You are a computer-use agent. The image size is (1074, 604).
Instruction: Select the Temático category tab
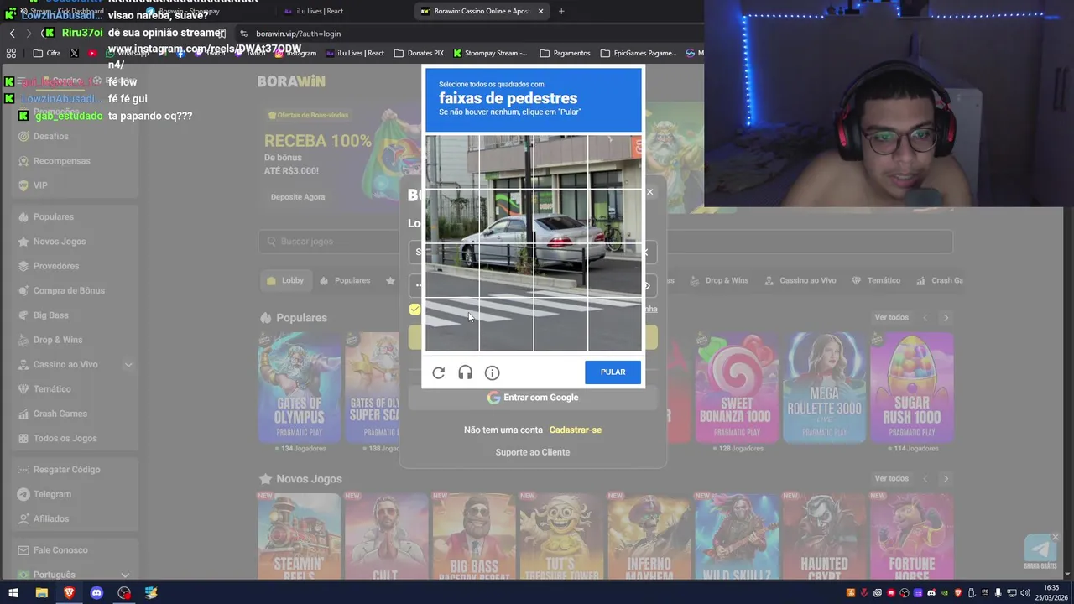click(x=876, y=280)
